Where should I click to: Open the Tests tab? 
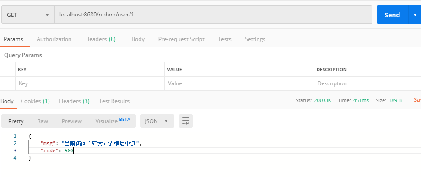click(225, 39)
